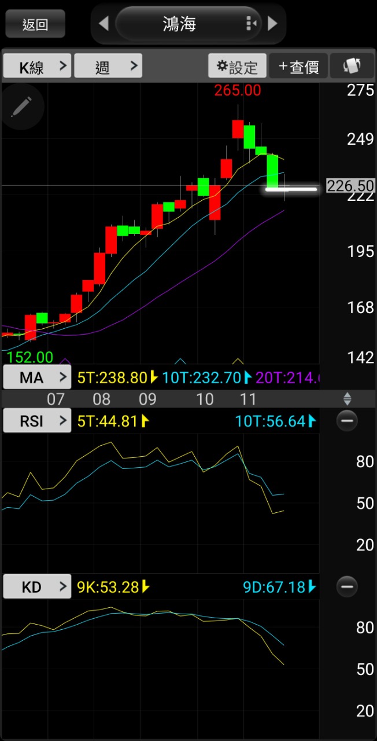Collapse the KD panel with minus button
The height and width of the screenshot is (741, 377).
347,587
